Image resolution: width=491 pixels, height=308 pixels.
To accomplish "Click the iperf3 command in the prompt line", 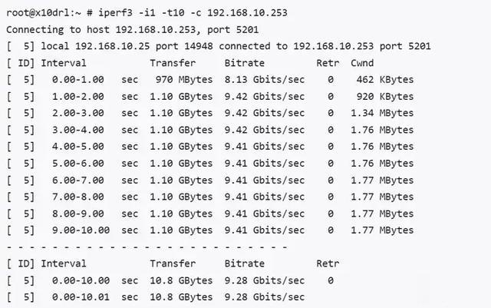I will click(x=116, y=13).
